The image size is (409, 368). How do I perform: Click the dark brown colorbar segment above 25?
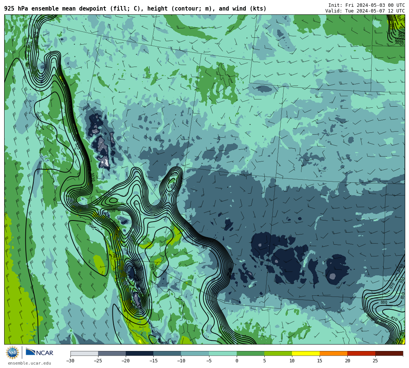[389, 353]
